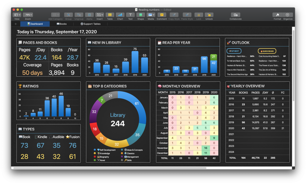Click the PAGES AND BOOKS panel title
This screenshot has height=184, width=306.
40,43
